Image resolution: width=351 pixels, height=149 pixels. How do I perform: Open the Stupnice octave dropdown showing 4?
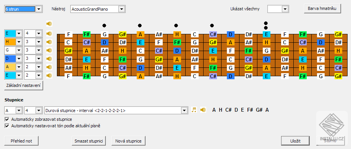click(39, 110)
